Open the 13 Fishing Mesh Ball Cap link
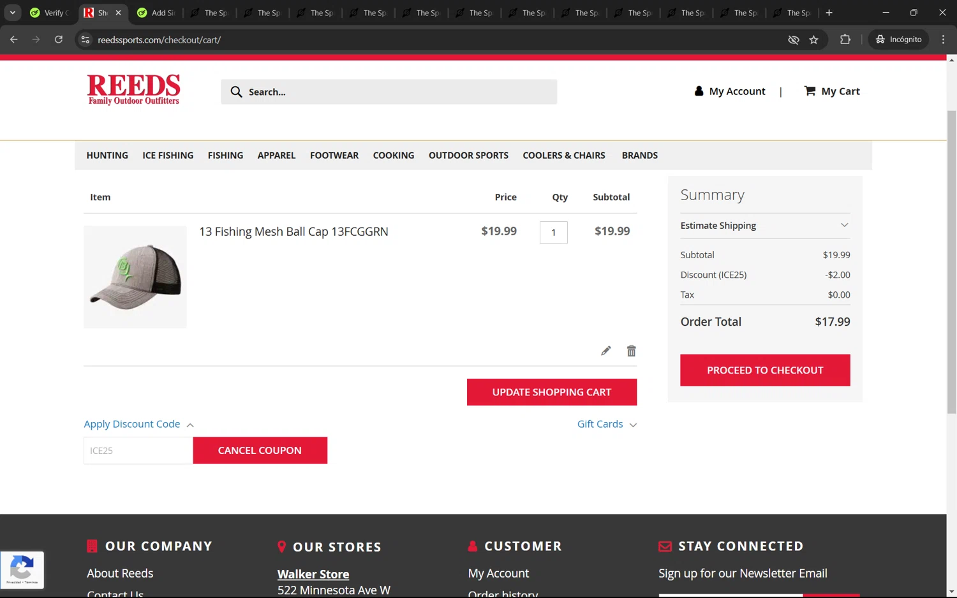The width and height of the screenshot is (957, 598). (x=293, y=231)
